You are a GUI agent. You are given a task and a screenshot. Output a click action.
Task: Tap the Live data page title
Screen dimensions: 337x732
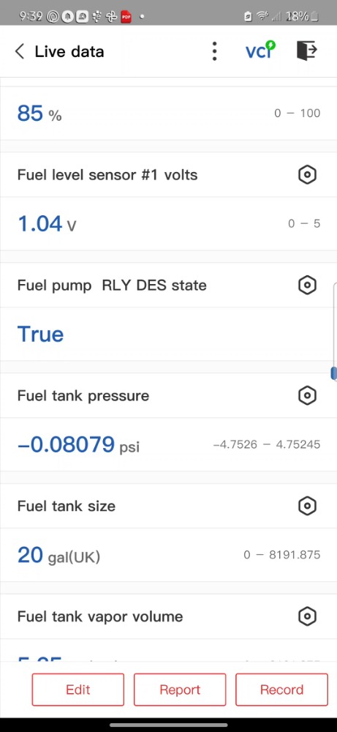[69, 51]
